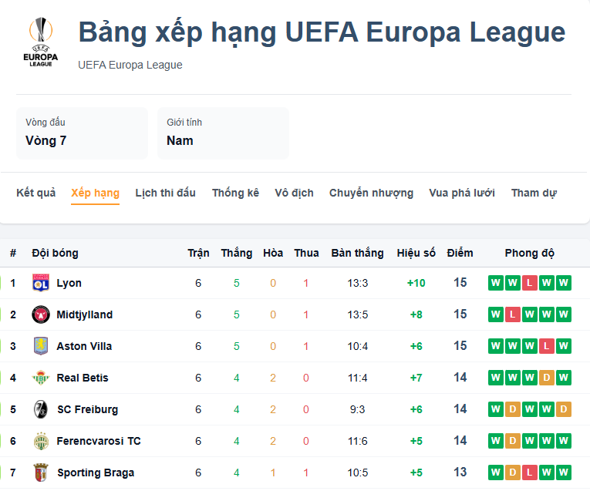590x491 pixels.
Task: Click Lyon's red L form badge
Action: (530, 283)
